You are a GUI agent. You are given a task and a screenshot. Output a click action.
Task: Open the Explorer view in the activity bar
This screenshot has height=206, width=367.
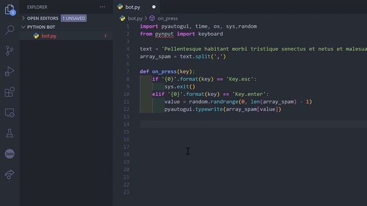tap(10, 10)
